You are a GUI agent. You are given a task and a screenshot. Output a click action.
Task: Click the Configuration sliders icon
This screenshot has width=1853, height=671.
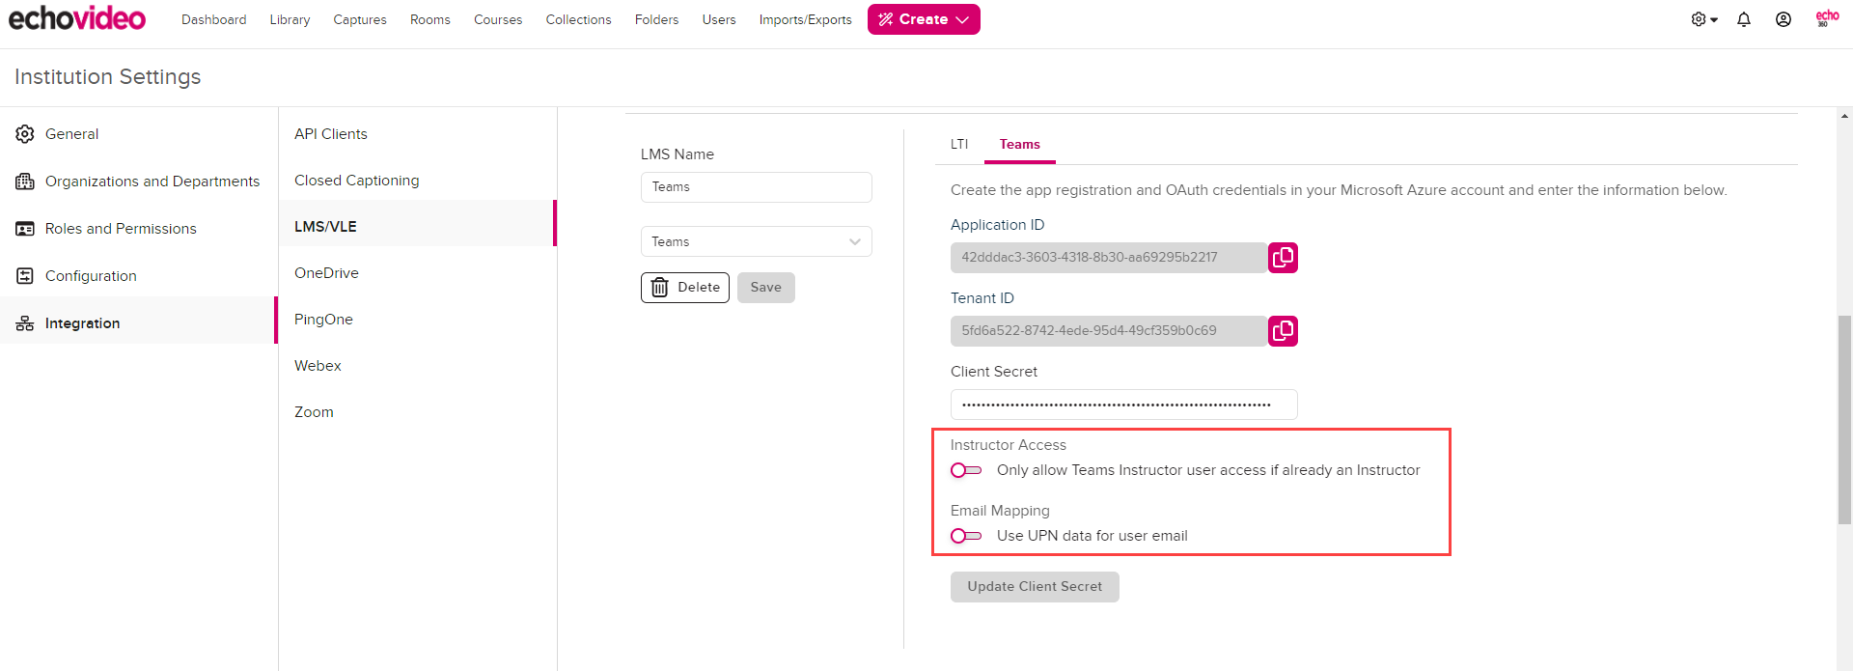tap(25, 276)
